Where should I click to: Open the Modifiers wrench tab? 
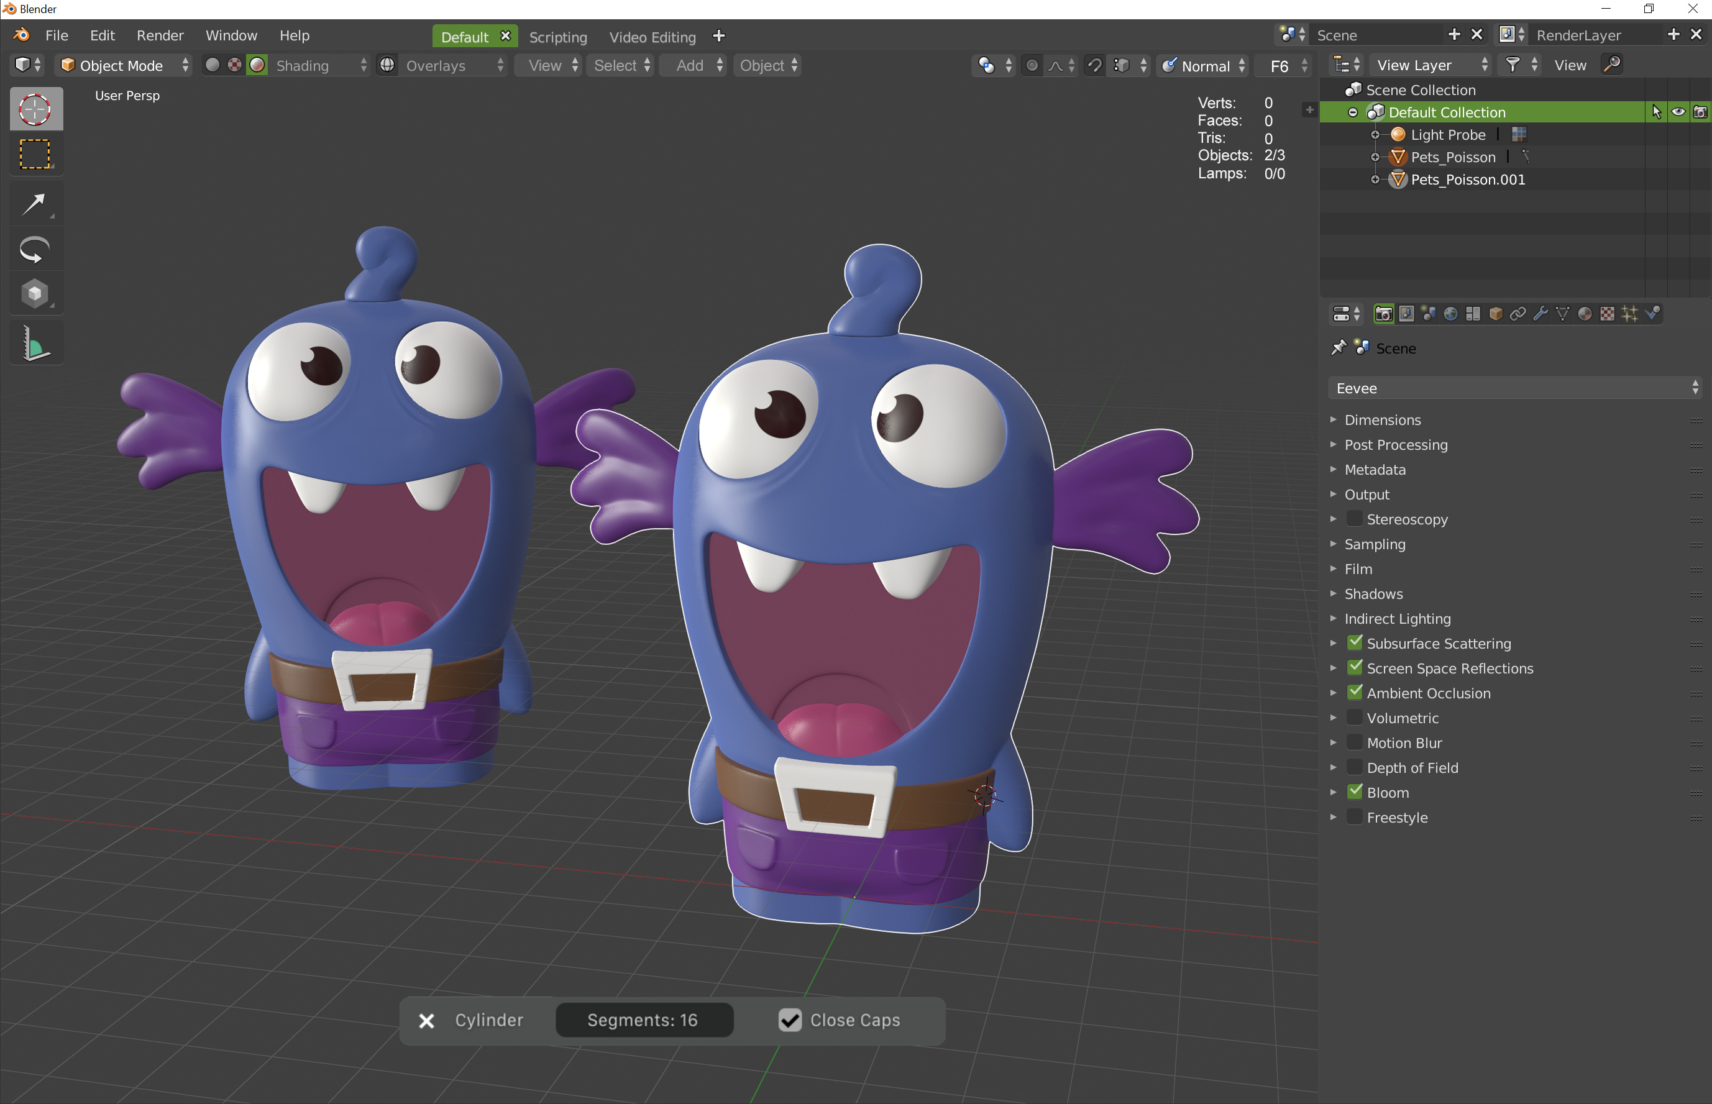tap(1540, 314)
